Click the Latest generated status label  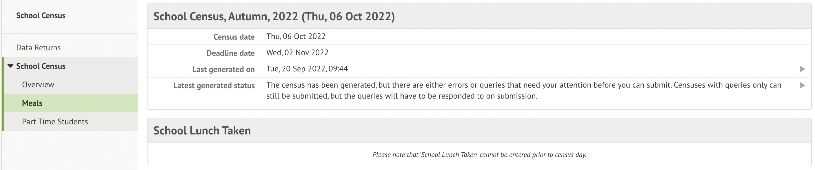pyautogui.click(x=214, y=86)
